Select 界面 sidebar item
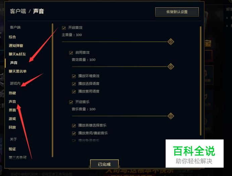Screen dimensions: 232x176 [x=12, y=110]
